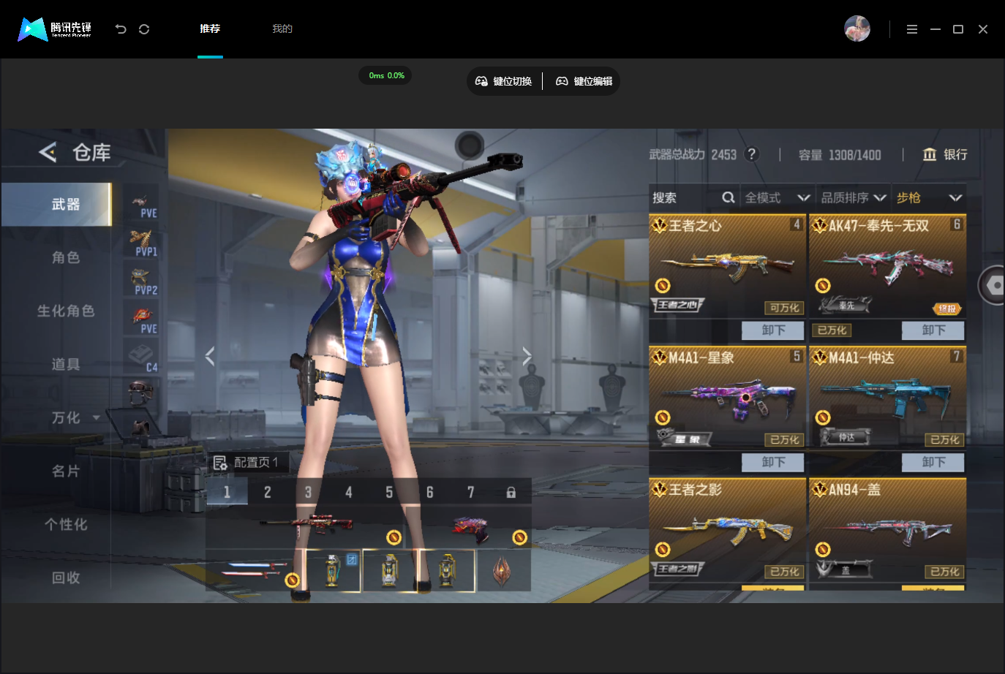Rotate character view with left arrow

tap(210, 356)
